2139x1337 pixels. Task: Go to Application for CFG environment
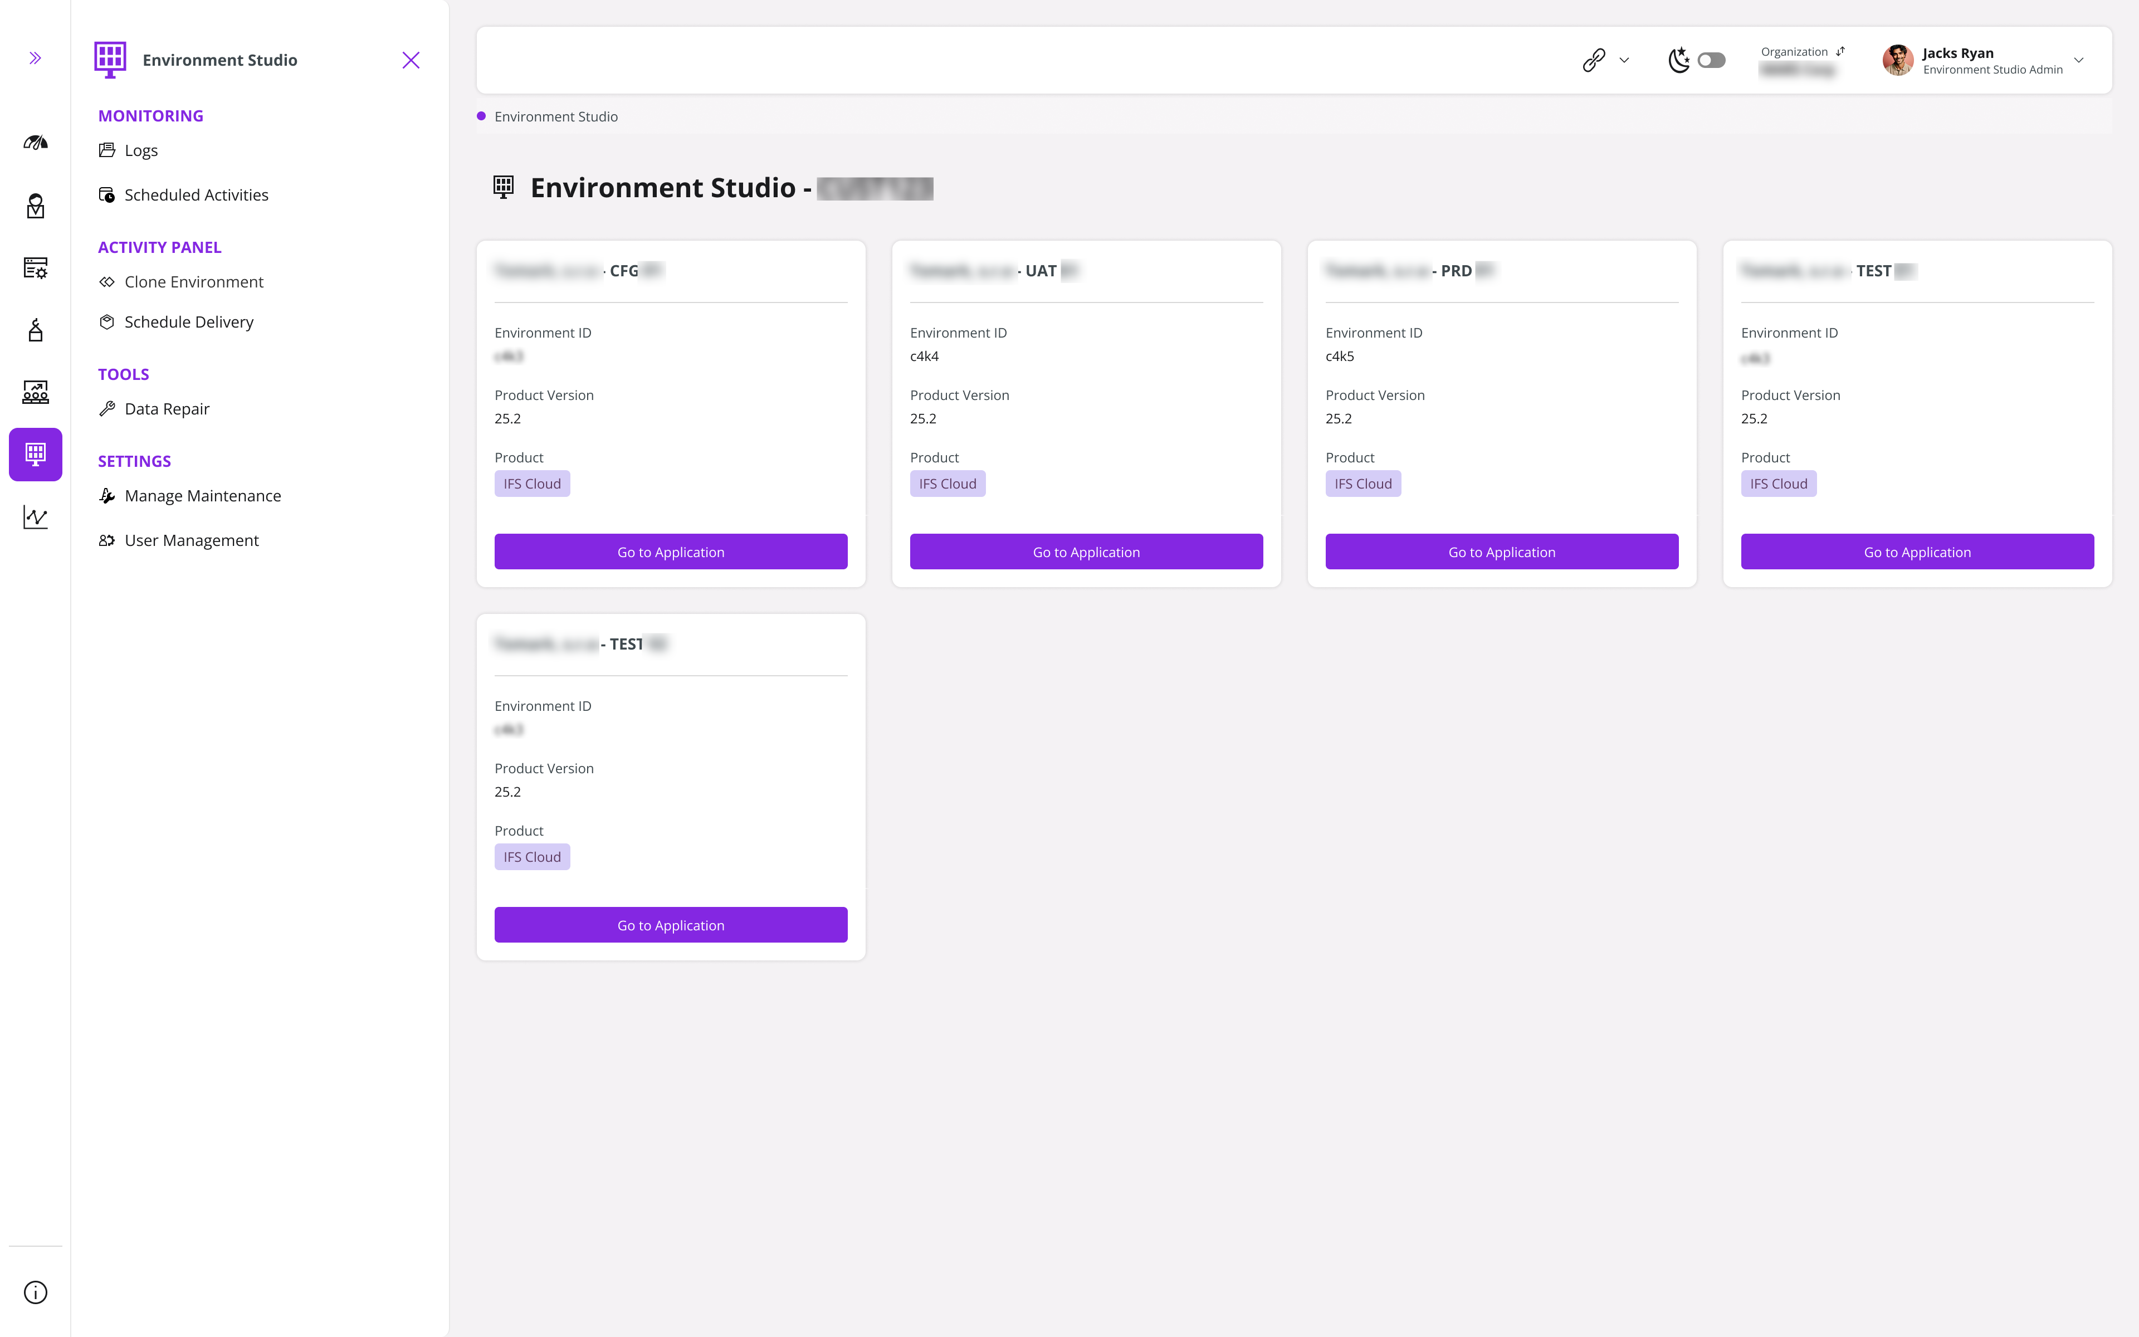[x=671, y=552]
